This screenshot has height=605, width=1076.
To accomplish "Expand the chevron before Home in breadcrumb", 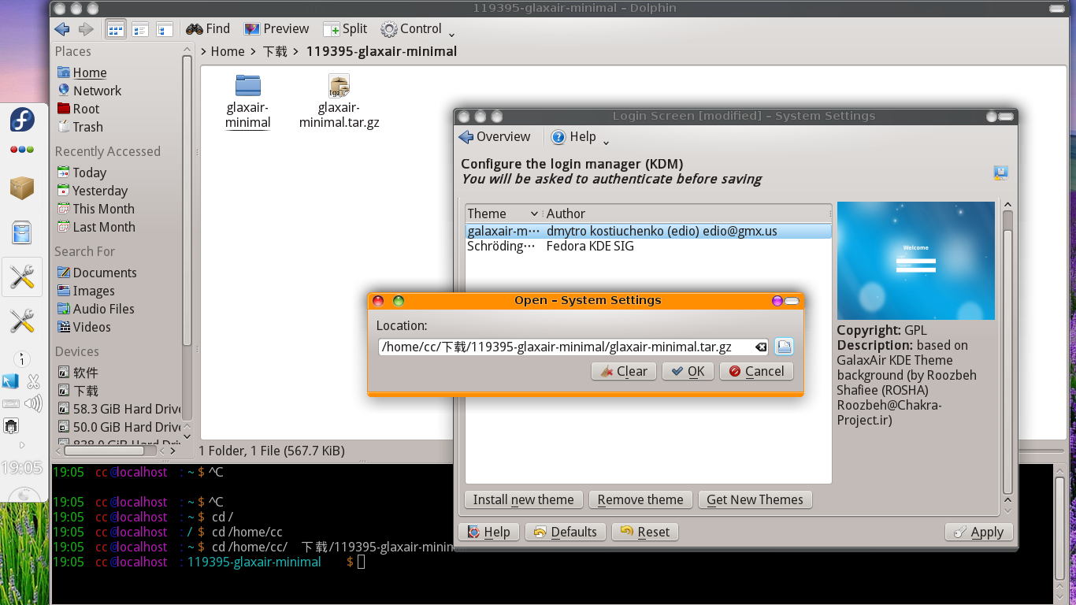I will (204, 51).
